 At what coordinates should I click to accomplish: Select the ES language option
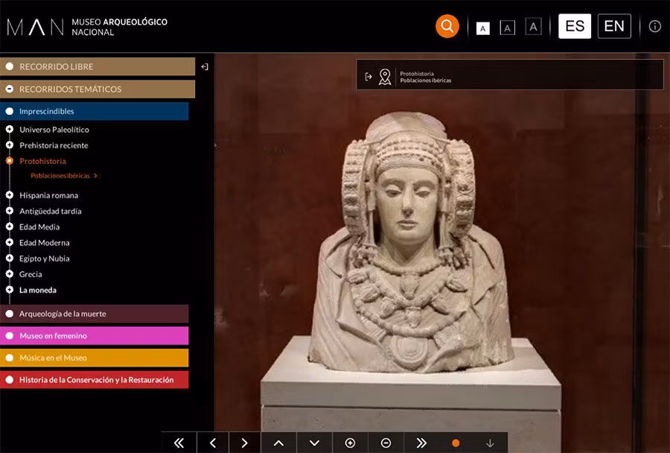[x=574, y=25]
